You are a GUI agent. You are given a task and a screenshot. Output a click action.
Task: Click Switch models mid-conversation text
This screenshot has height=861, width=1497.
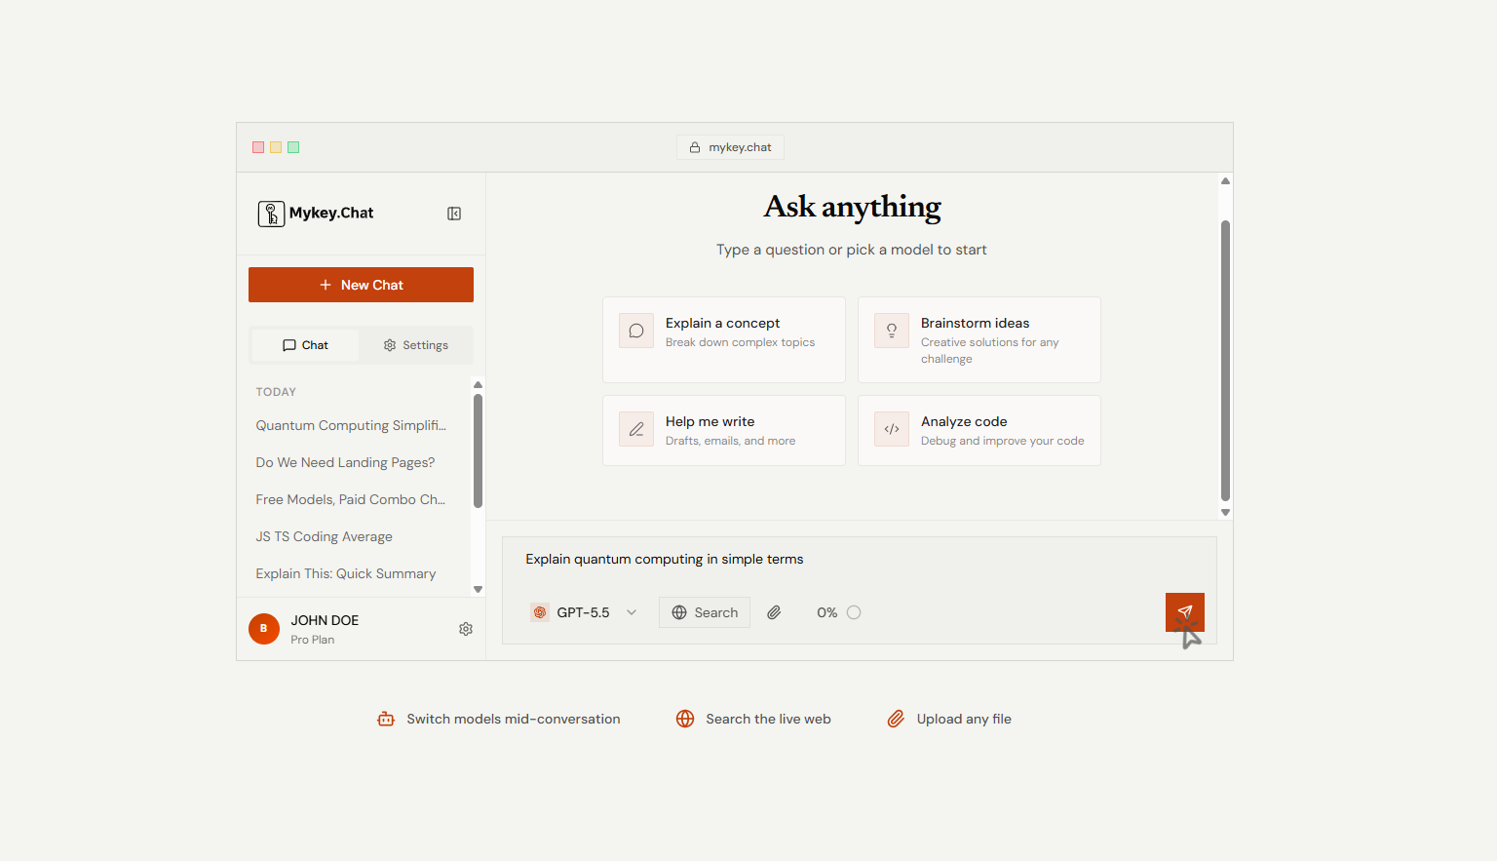514,719
